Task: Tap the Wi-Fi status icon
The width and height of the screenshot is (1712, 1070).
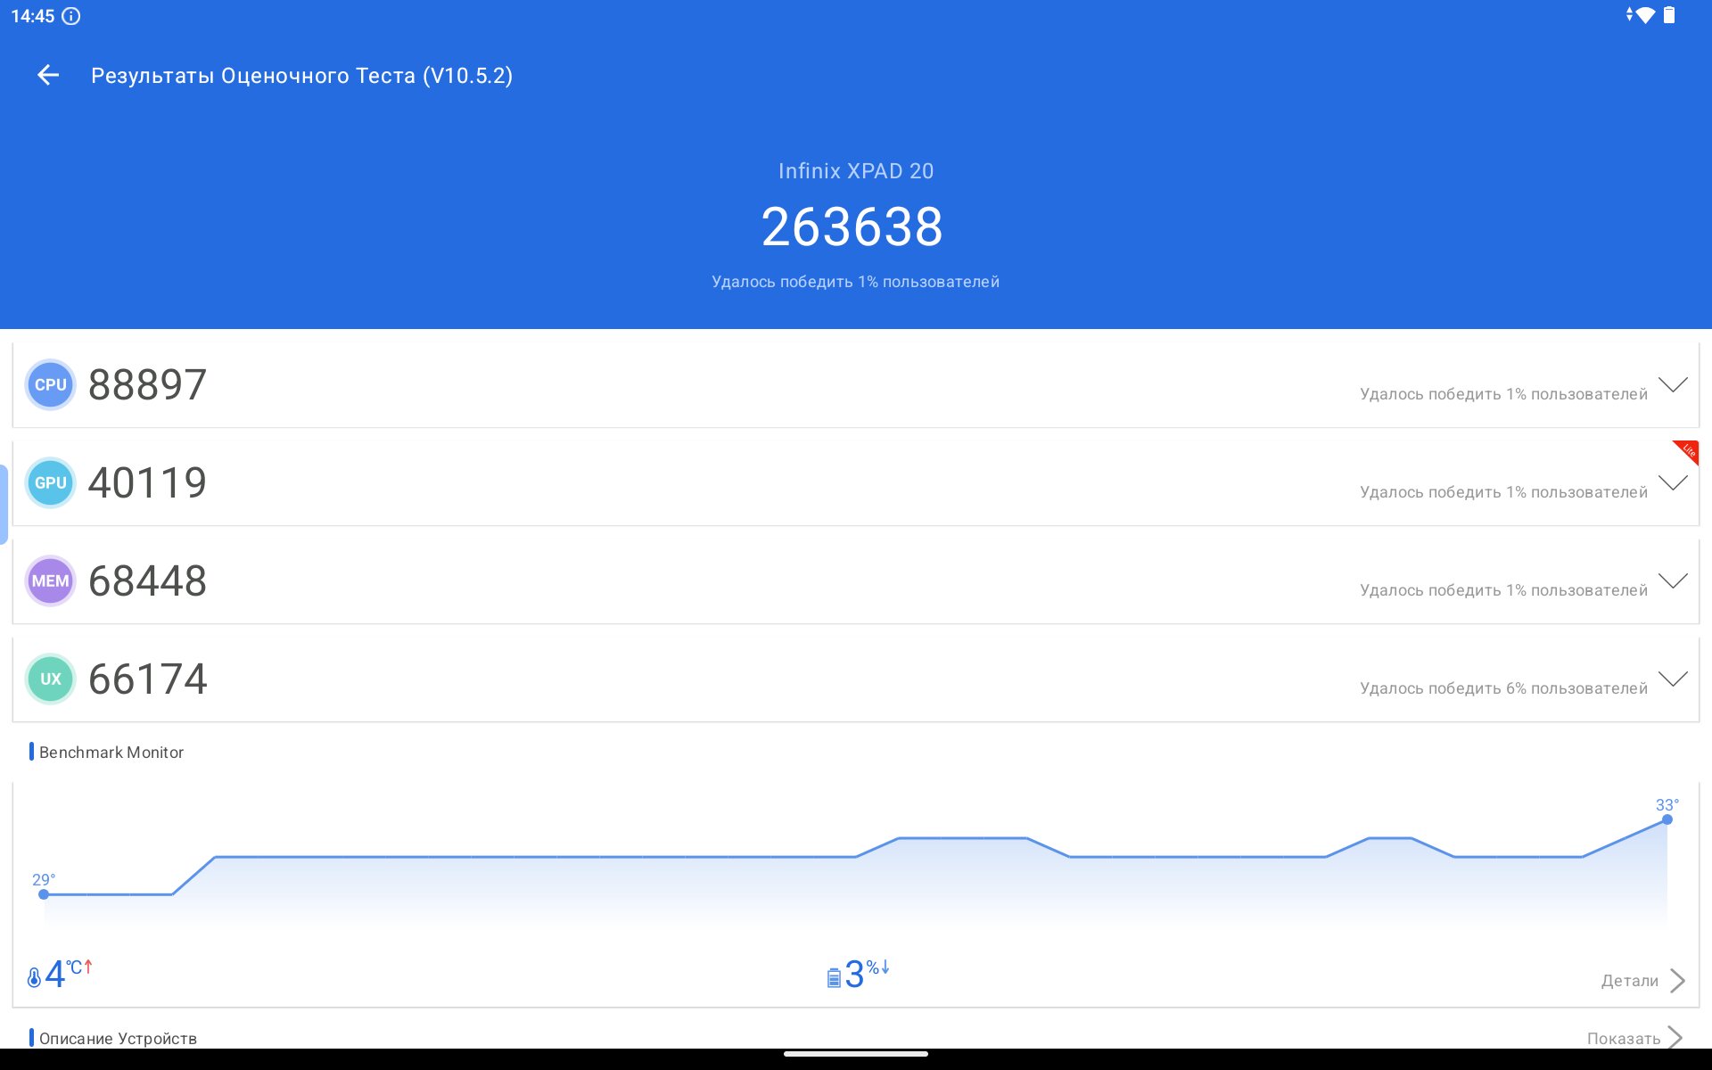Action: [1645, 15]
